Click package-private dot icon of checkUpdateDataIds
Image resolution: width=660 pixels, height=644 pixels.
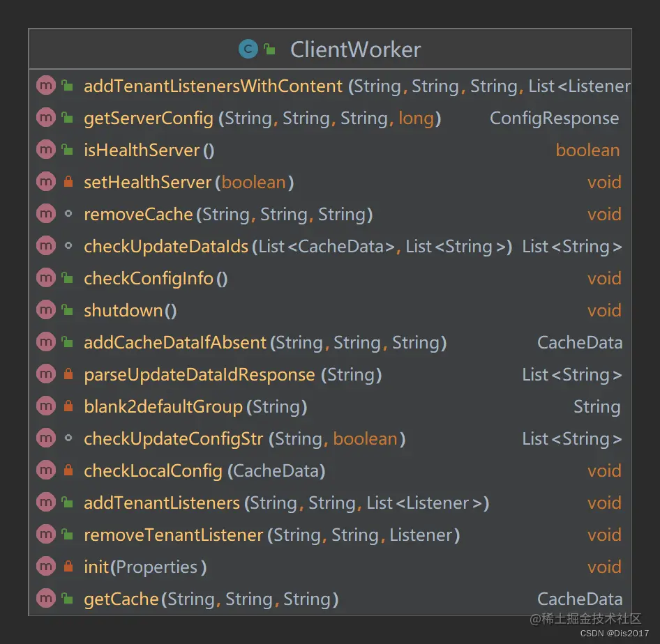pyautogui.click(x=68, y=246)
